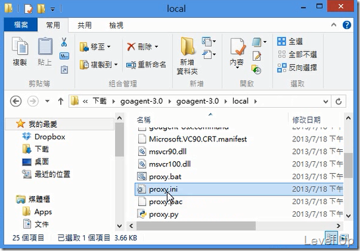Click the Copy path icon in clipboard group
The image size is (360, 251).
tap(64, 55)
